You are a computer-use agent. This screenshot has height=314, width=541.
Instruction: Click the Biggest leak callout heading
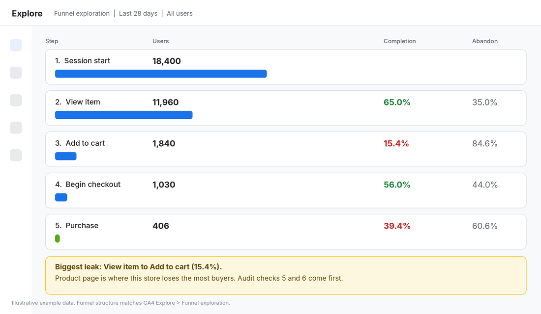pyautogui.click(x=138, y=267)
